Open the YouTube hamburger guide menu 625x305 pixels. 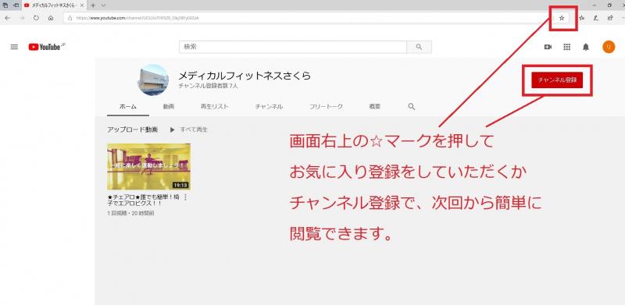pyautogui.click(x=14, y=47)
